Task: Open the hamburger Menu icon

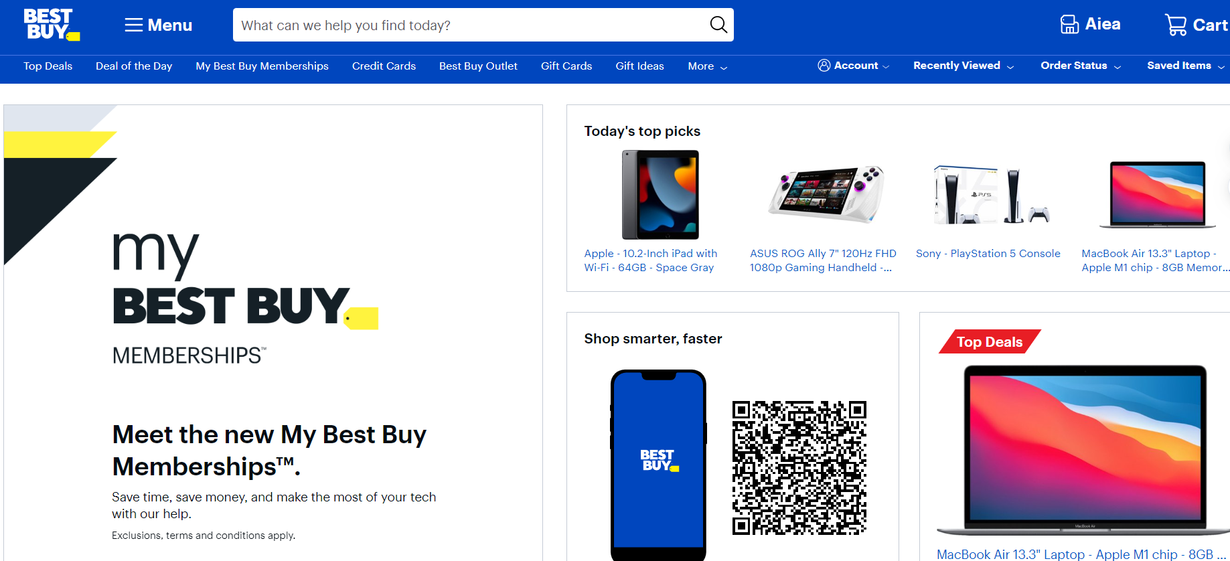Action: pos(134,25)
